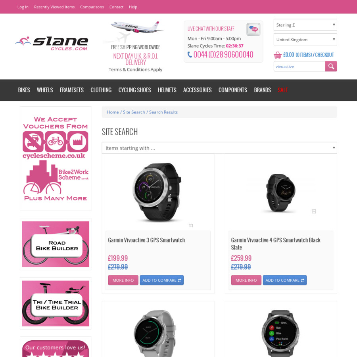Image resolution: width=357 pixels, height=357 pixels.
Task: Click the Recently Viewed Items link
Action: point(54,7)
